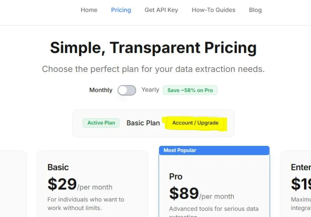Click the $29 per month price
This screenshot has height=217, width=311.
click(x=80, y=184)
